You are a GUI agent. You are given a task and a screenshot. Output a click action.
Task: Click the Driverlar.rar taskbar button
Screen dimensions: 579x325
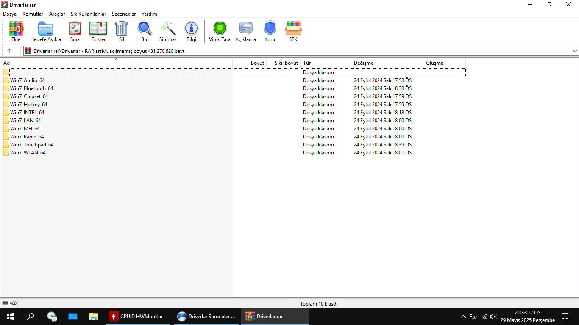coord(275,316)
